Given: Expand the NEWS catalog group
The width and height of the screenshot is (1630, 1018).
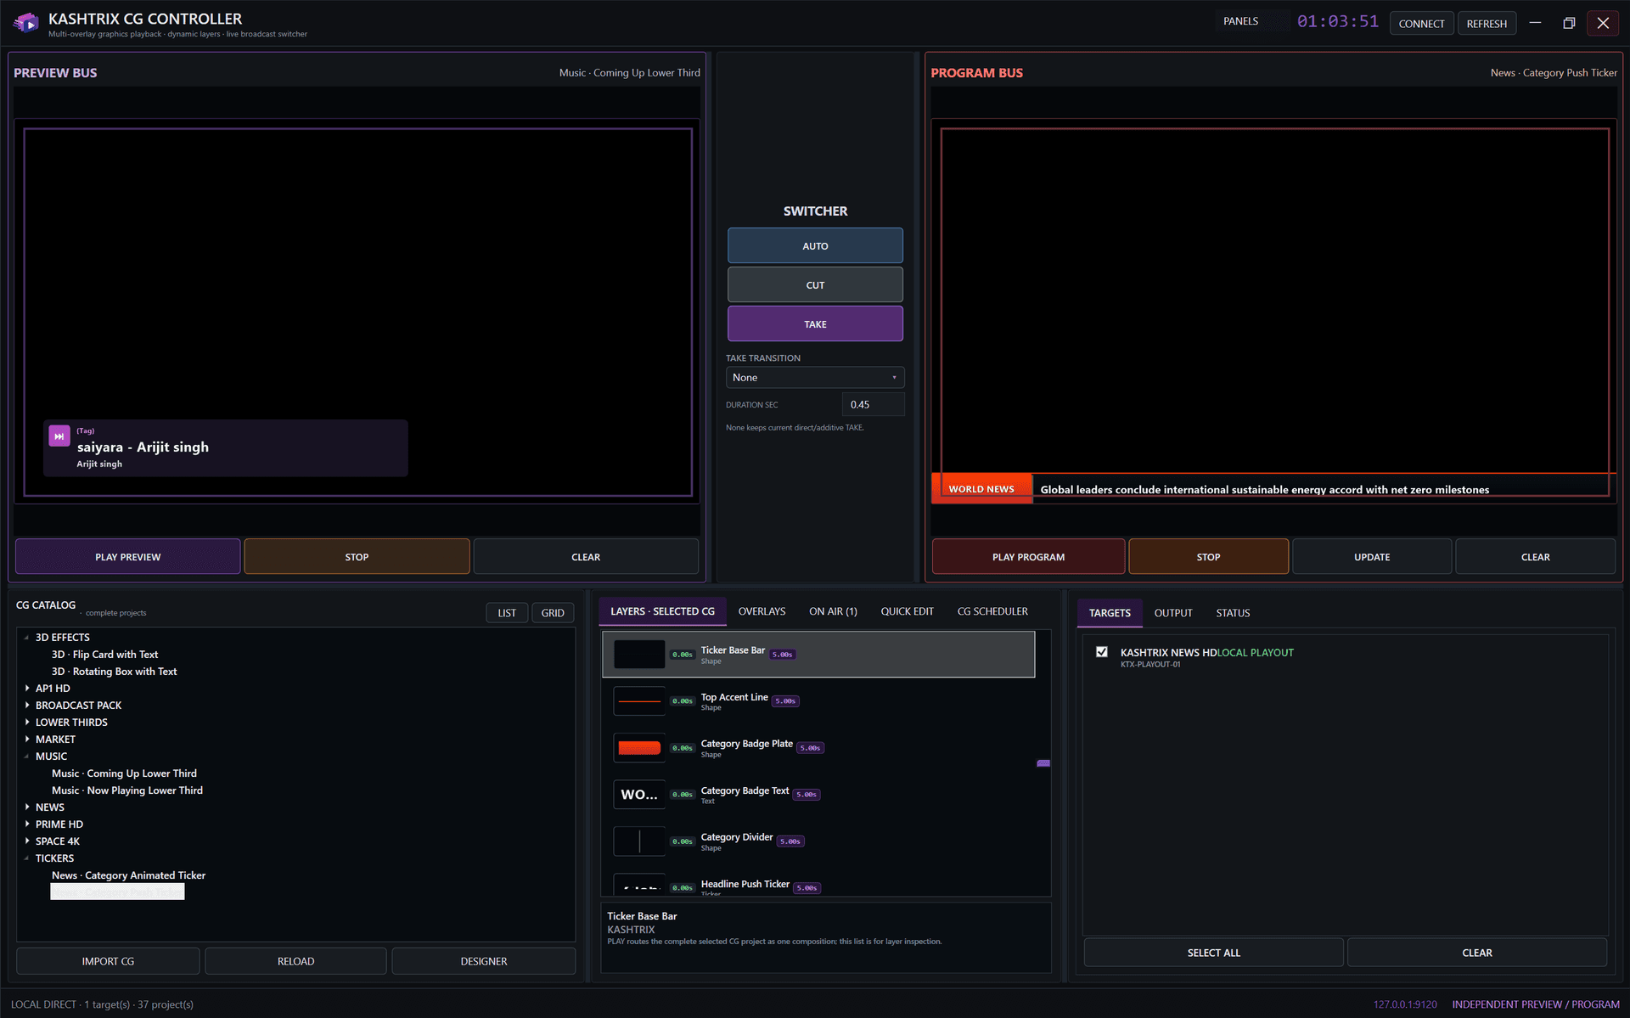Looking at the screenshot, I should (27, 807).
